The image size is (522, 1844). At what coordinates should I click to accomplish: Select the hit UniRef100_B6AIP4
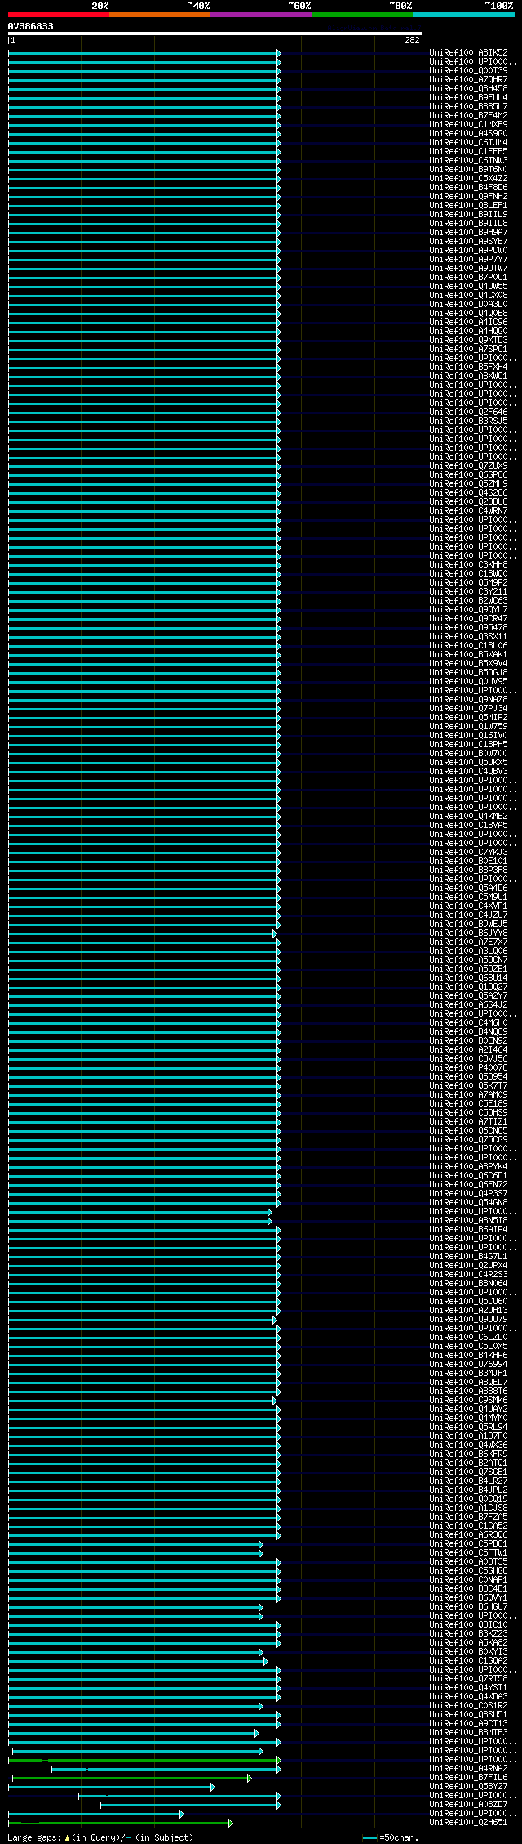point(468,1230)
